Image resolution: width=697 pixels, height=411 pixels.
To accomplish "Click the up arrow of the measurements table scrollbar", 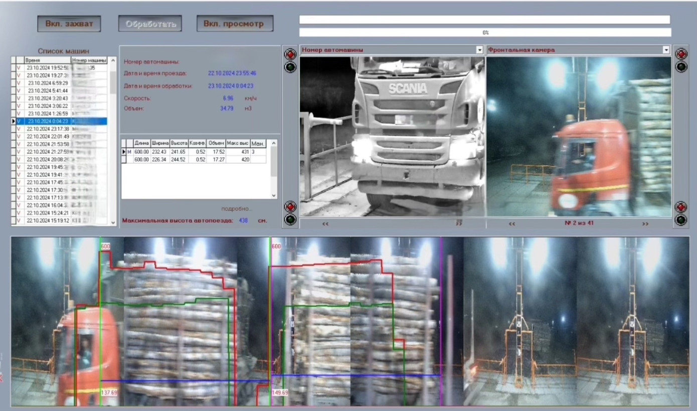I will (x=274, y=143).
